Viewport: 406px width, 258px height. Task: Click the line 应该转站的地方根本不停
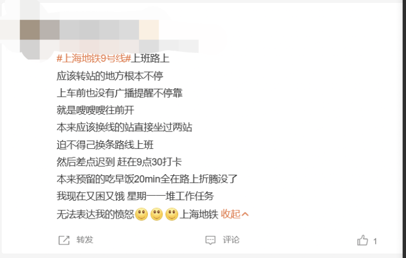click(110, 76)
